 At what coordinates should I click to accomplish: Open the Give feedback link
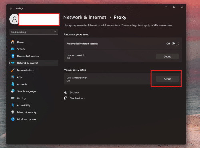pyautogui.click(x=77, y=98)
